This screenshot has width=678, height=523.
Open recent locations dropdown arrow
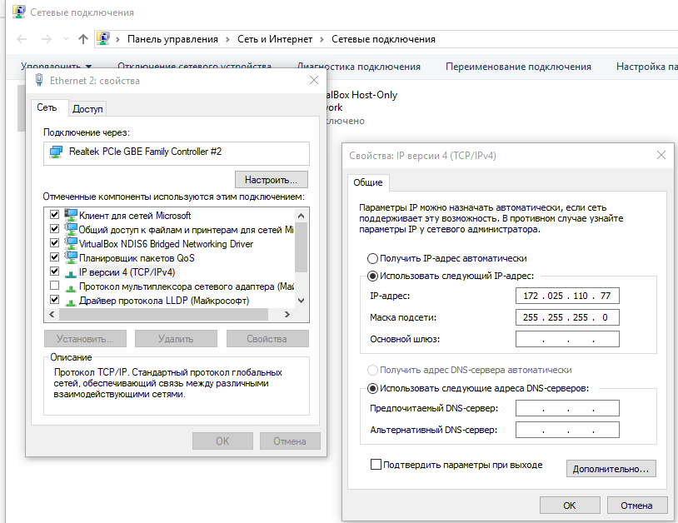66,39
